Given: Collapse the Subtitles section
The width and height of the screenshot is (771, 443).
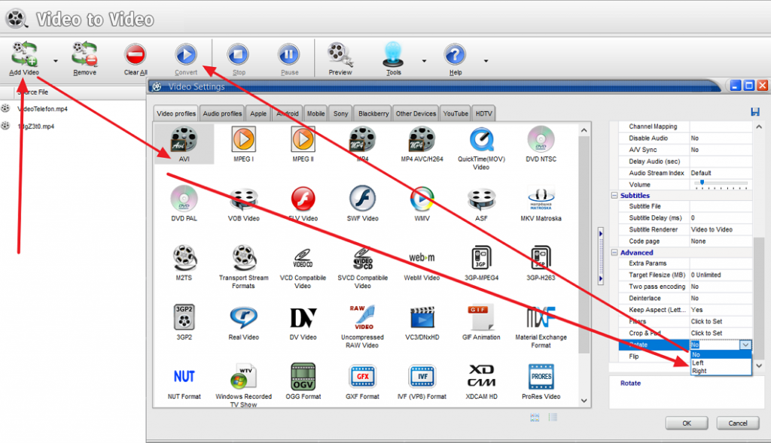Looking at the screenshot, I should 614,195.
